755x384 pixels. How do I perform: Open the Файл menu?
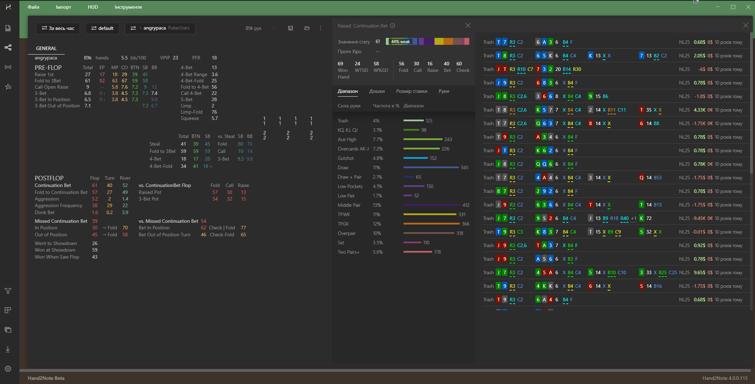pyautogui.click(x=33, y=7)
